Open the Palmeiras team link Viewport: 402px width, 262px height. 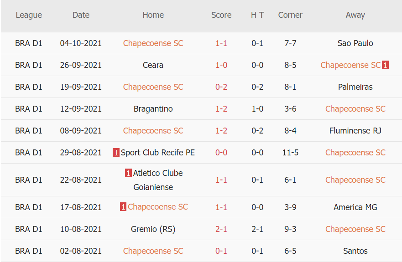pos(355,87)
